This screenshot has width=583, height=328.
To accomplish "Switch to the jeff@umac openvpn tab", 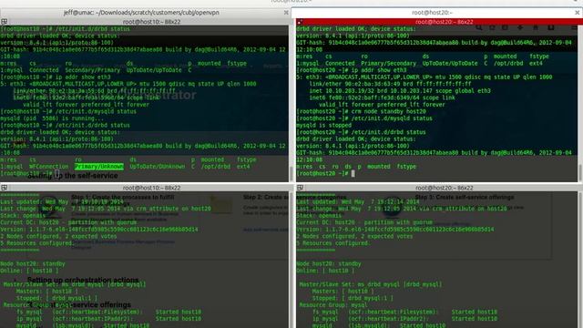I will tap(141, 12).
